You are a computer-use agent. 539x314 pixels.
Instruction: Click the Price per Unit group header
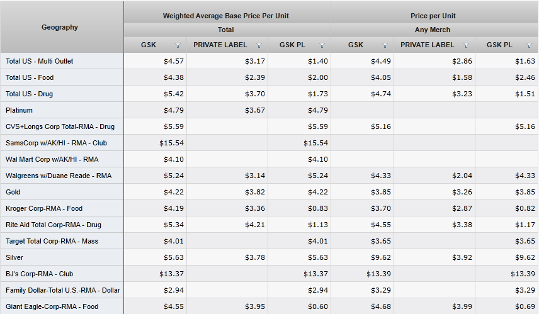[x=433, y=16]
